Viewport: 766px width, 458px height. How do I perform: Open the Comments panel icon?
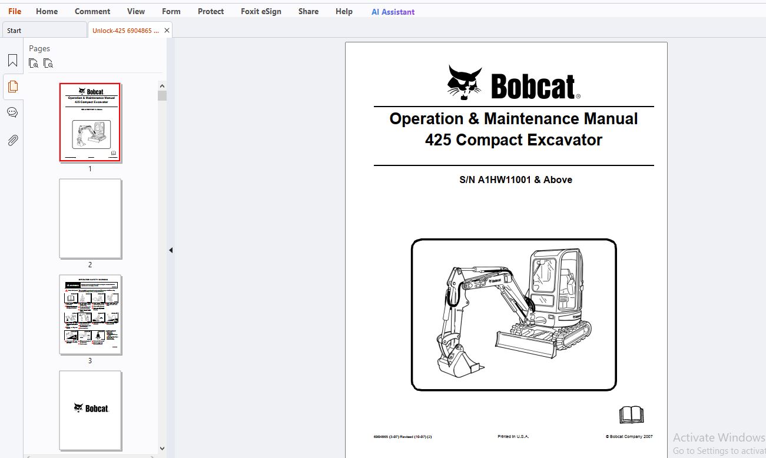[12, 112]
